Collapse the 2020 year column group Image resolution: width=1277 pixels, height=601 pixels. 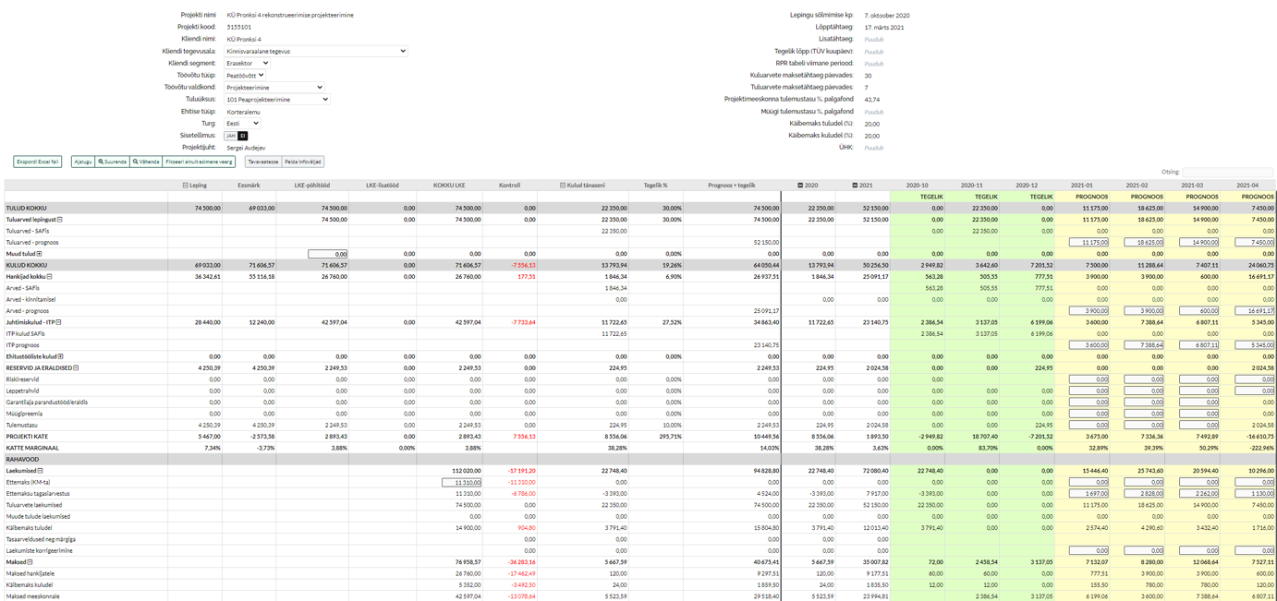(x=800, y=186)
